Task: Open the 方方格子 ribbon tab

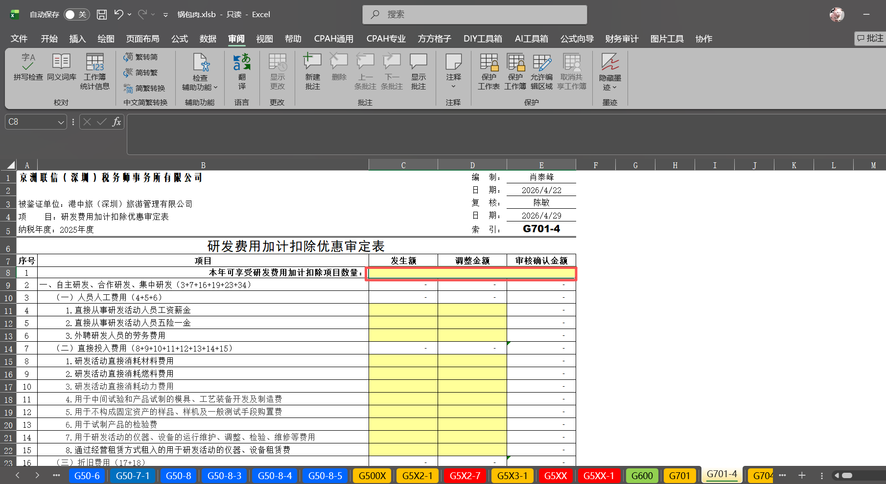Action: [434, 39]
